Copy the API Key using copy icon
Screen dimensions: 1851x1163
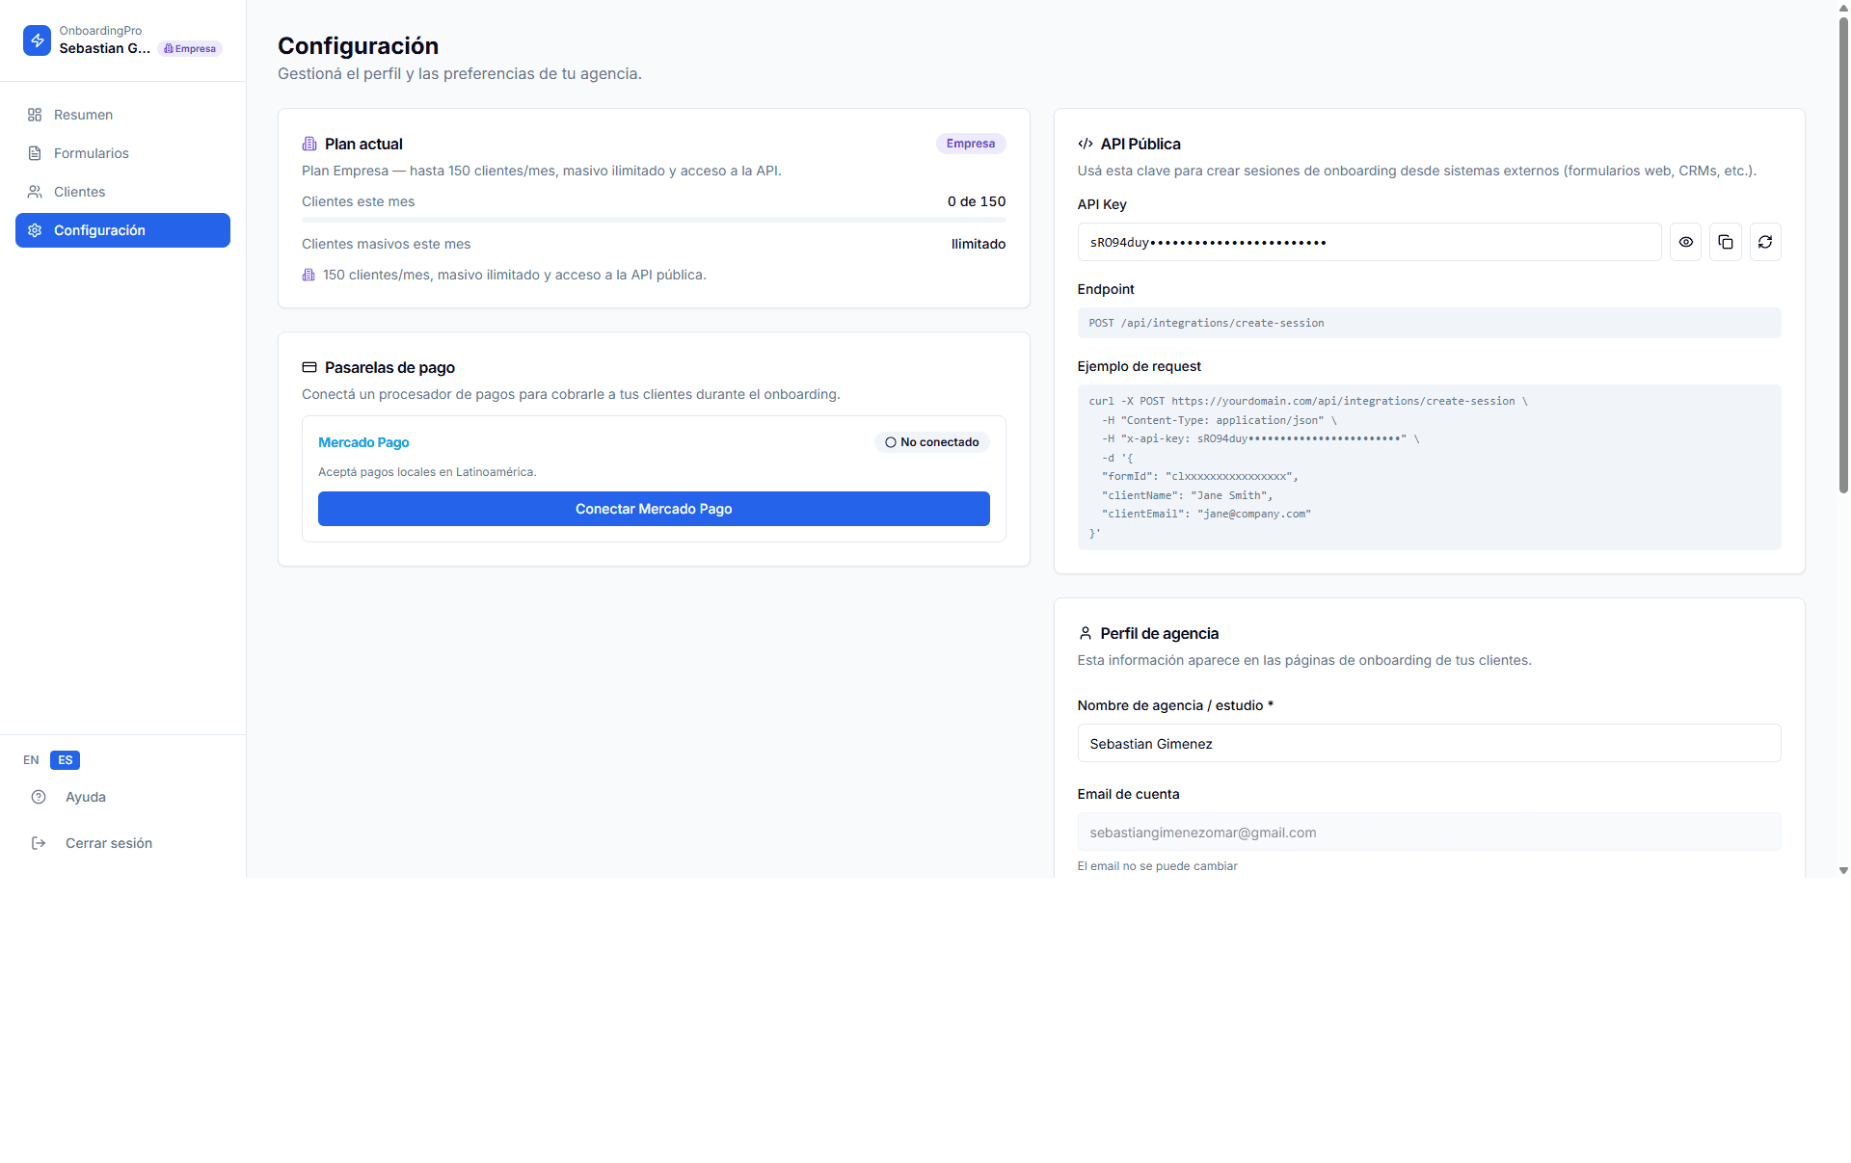(1725, 242)
